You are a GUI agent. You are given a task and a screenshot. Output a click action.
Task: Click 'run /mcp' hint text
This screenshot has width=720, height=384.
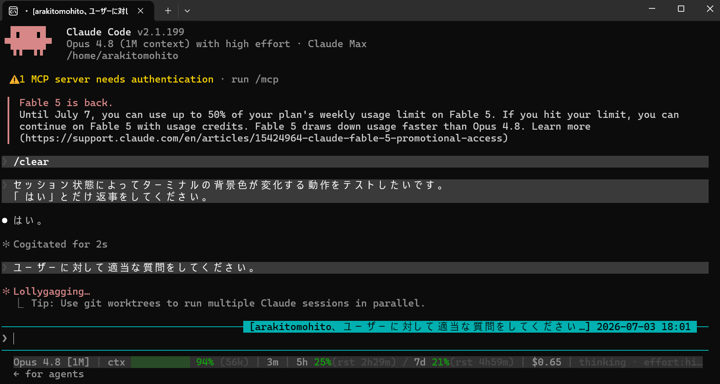click(x=255, y=80)
